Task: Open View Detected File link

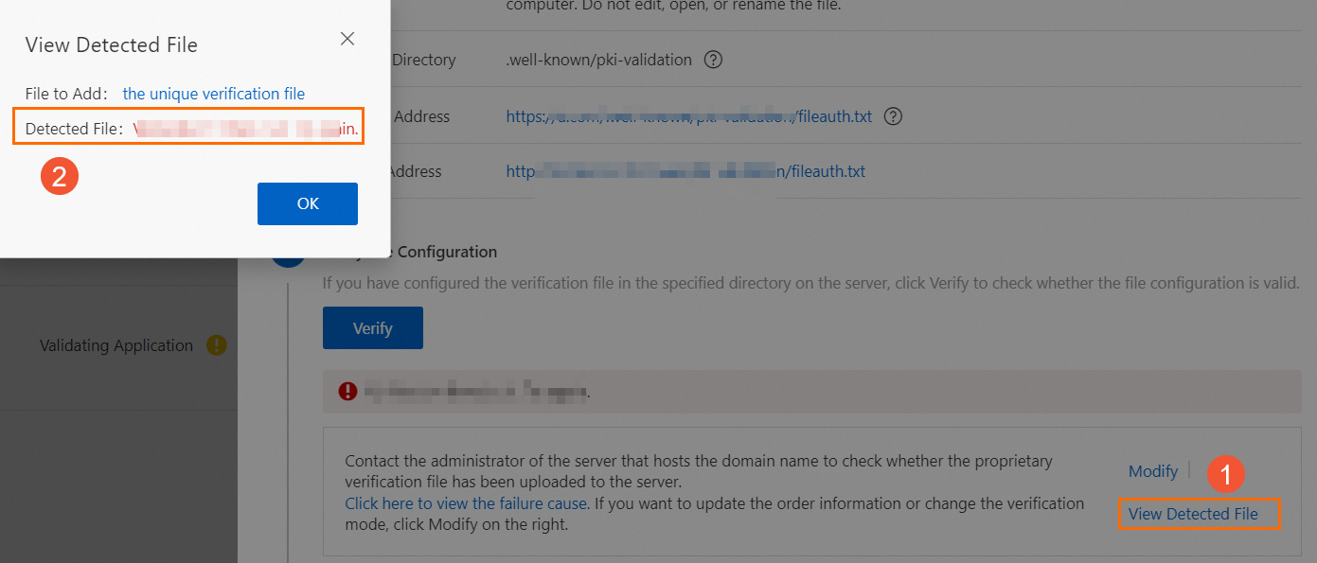Action: (1193, 514)
